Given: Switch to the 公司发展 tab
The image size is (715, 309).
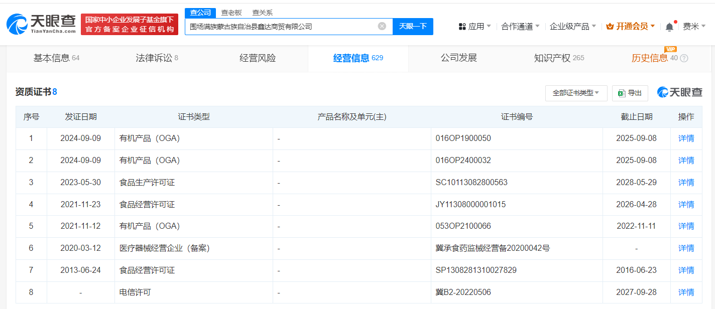Looking at the screenshot, I should (459, 58).
